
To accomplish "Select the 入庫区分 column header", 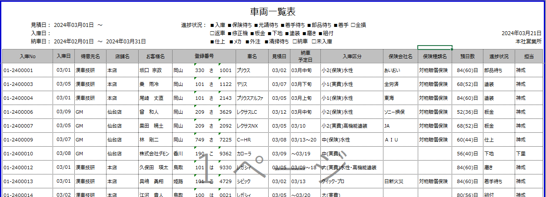I will pos(352,56).
